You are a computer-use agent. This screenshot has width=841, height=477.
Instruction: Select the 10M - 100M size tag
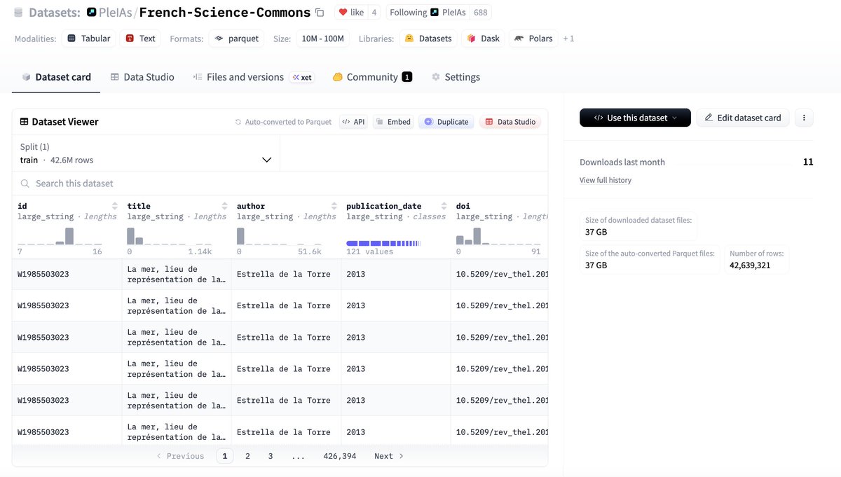[x=322, y=39]
